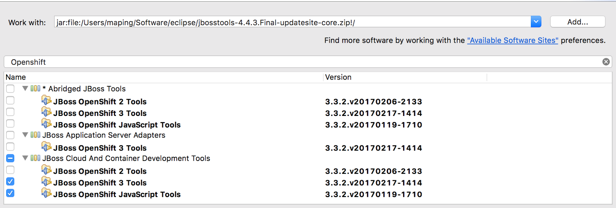Click feature icon of JBoss OpenShift 2 Tools under Abridged JBoss Tools
The image size is (616, 208).
[46, 101]
